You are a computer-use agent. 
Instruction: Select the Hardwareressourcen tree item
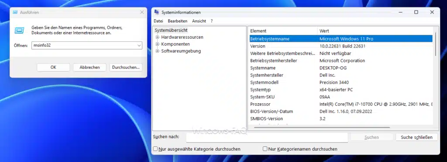click(182, 37)
